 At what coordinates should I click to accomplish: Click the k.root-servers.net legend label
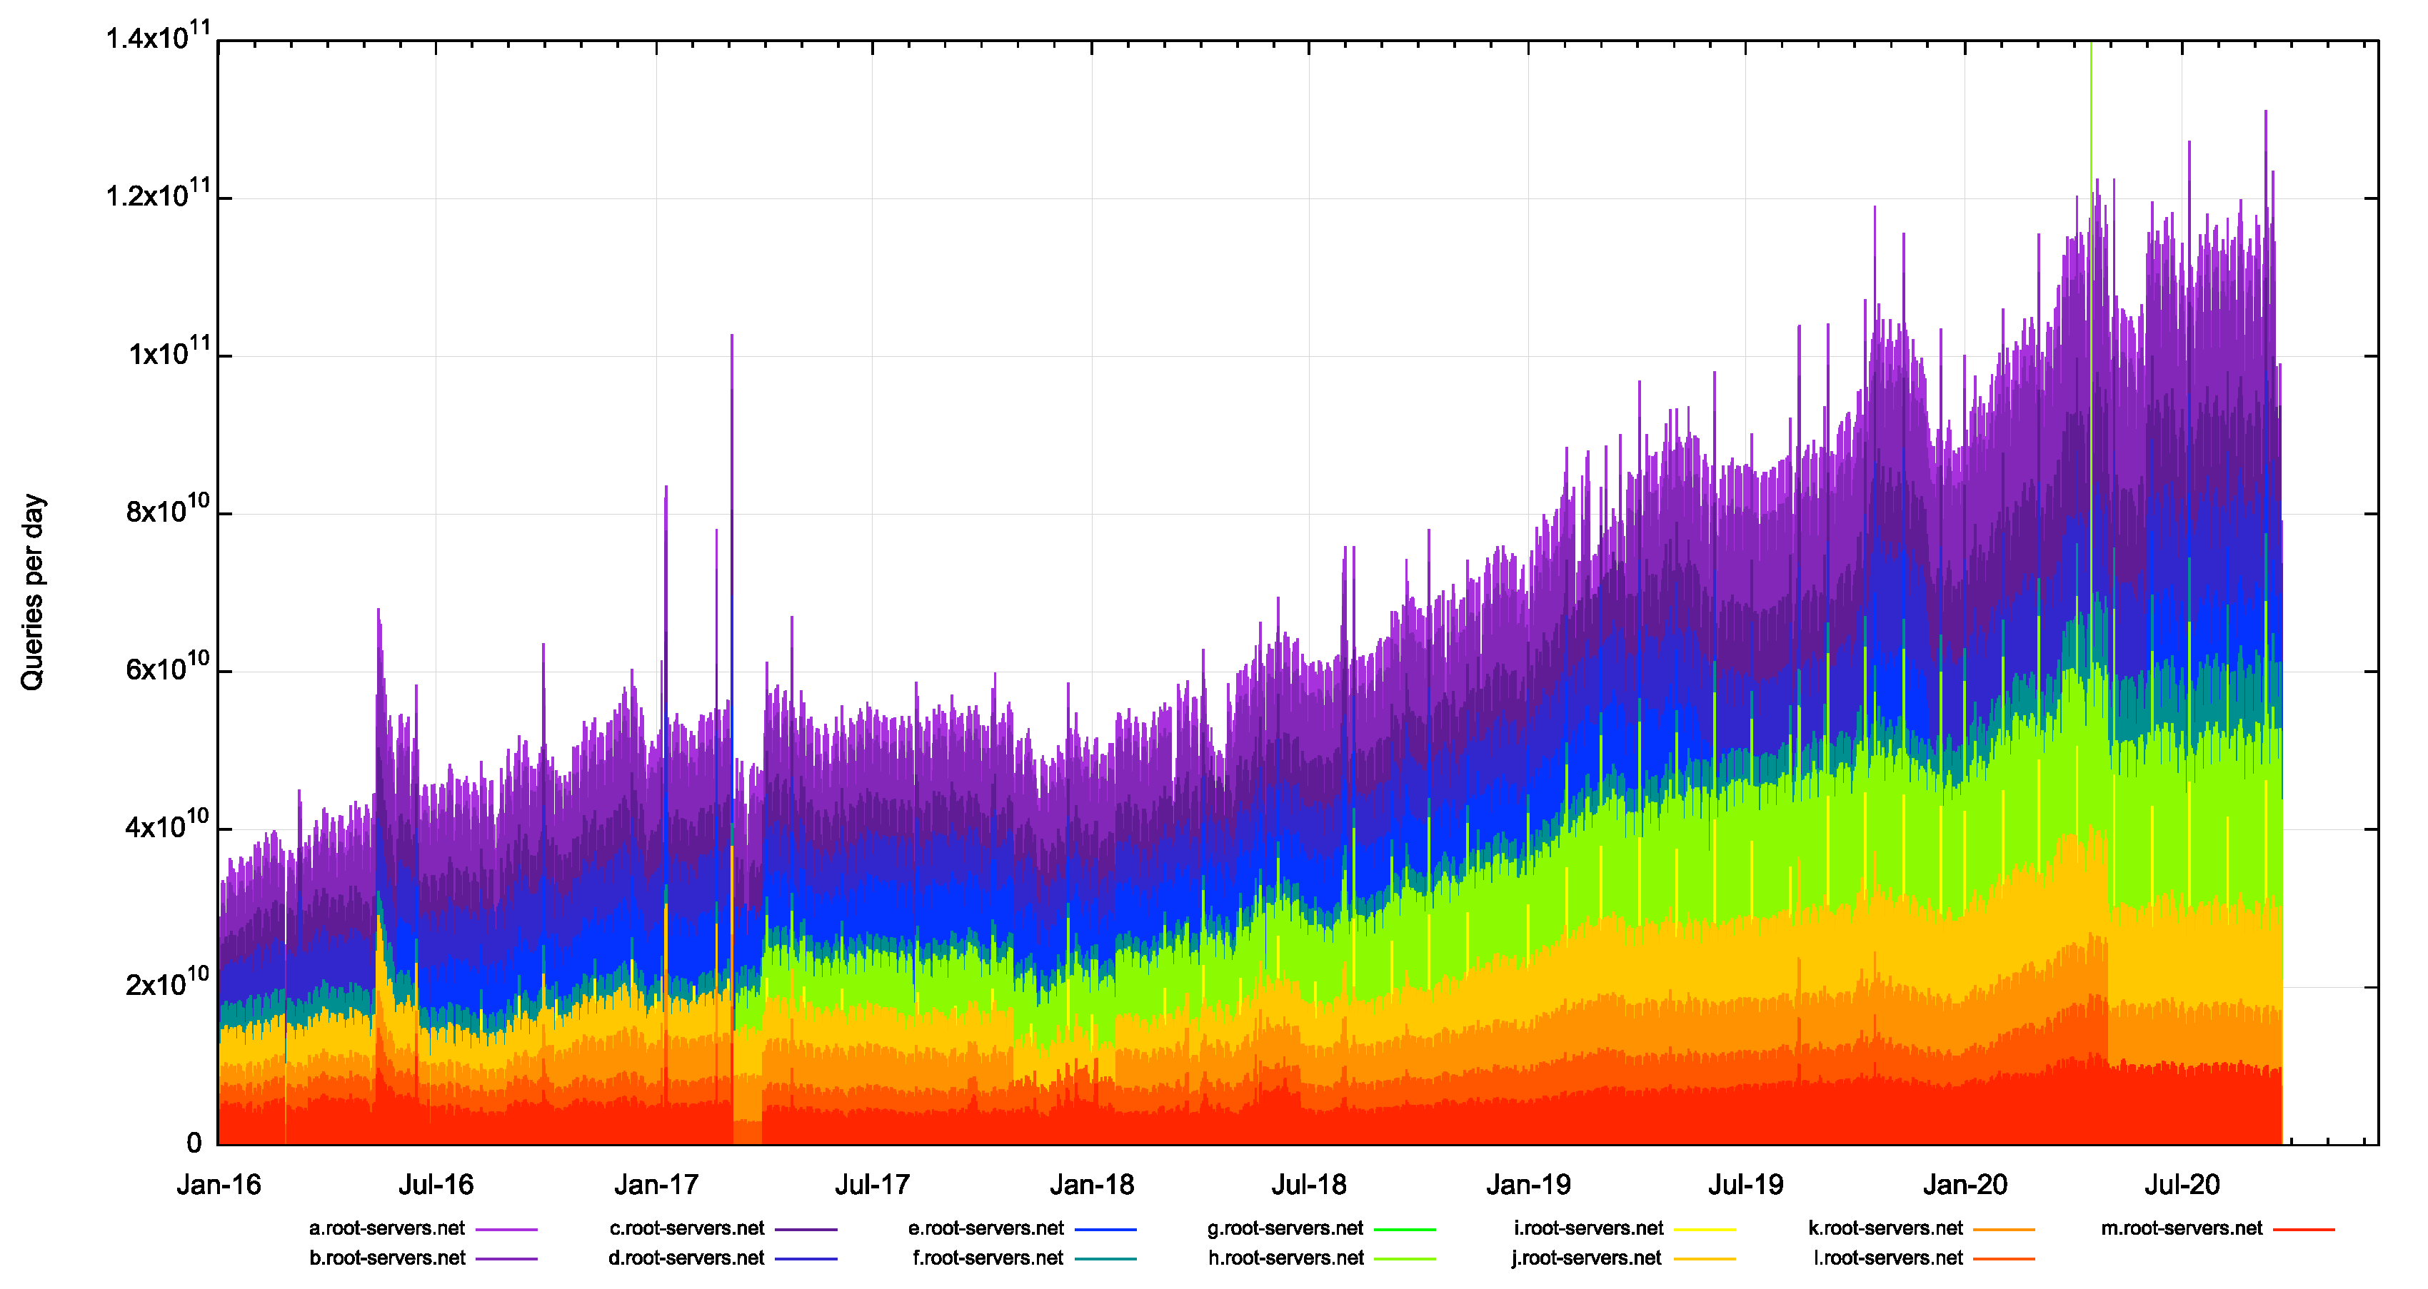1885,1228
